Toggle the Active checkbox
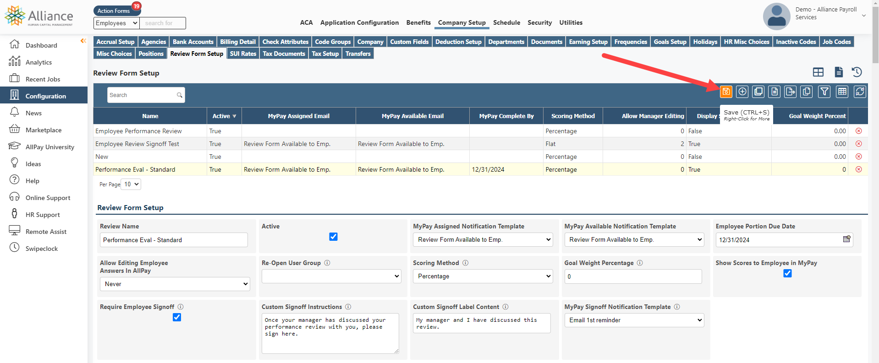 (x=333, y=237)
